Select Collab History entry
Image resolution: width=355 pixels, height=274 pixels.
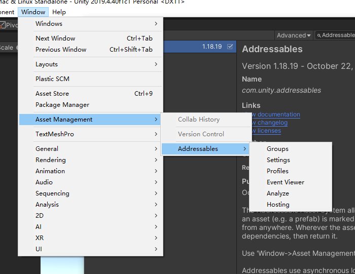click(x=206, y=120)
